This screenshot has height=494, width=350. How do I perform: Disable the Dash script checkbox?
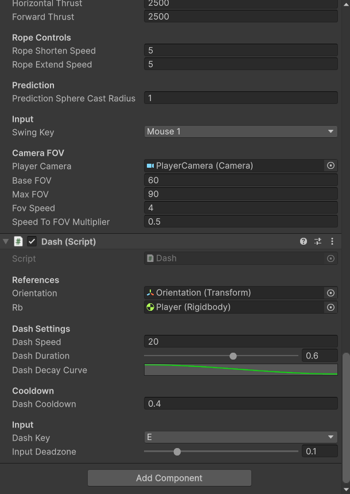pyautogui.click(x=32, y=242)
